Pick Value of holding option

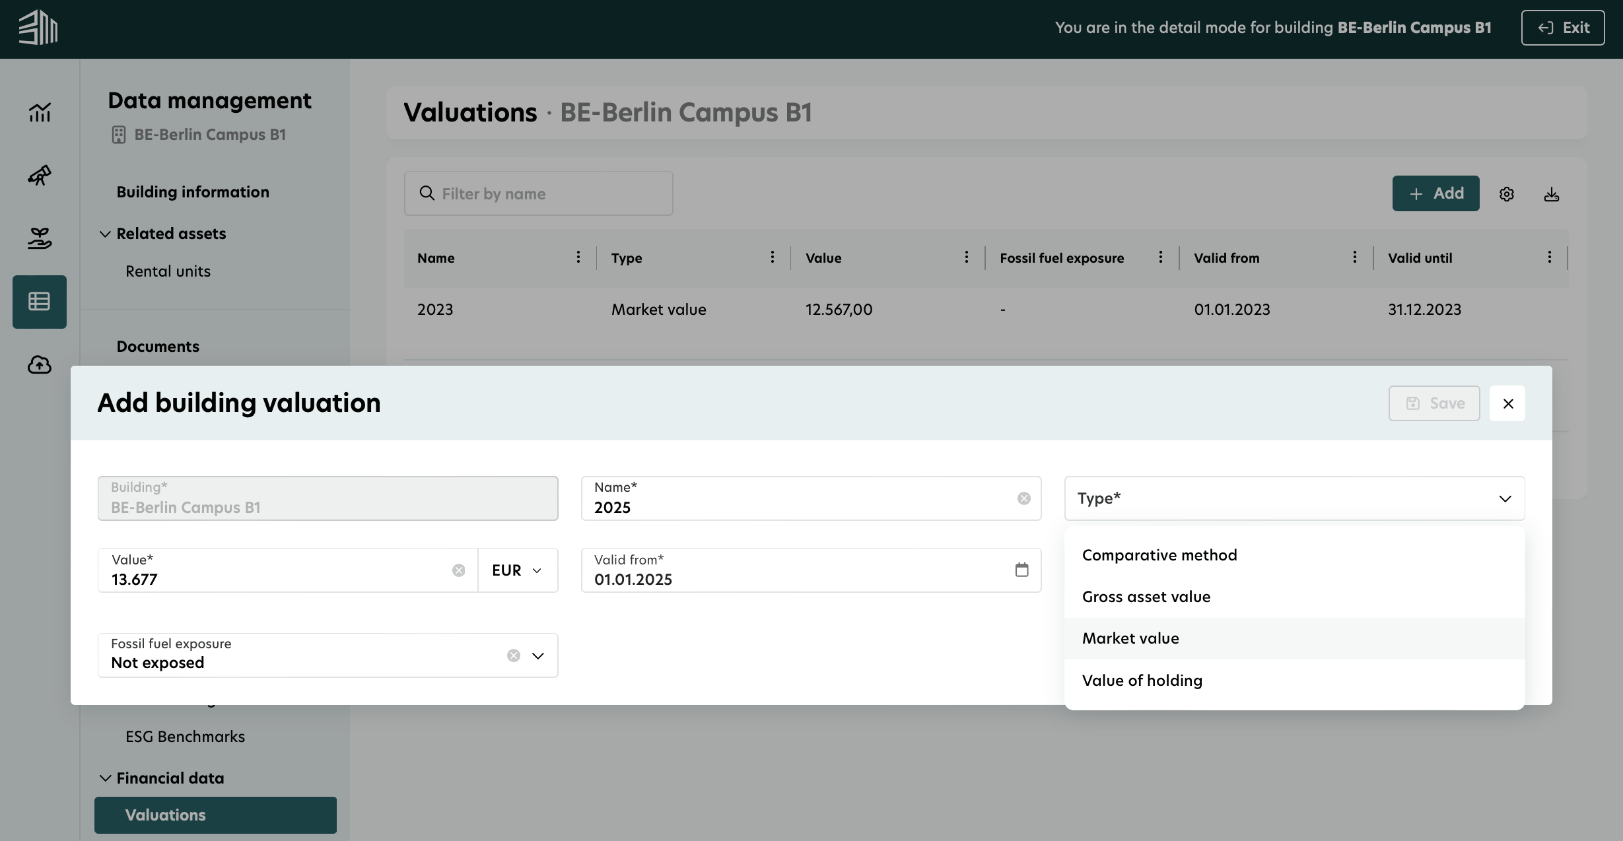[x=1142, y=681]
